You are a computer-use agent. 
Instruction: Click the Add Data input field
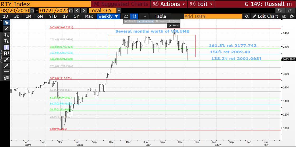(x=213, y=16)
